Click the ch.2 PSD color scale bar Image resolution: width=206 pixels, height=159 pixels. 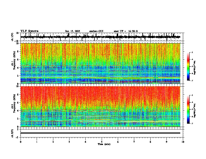(x=188, y=109)
